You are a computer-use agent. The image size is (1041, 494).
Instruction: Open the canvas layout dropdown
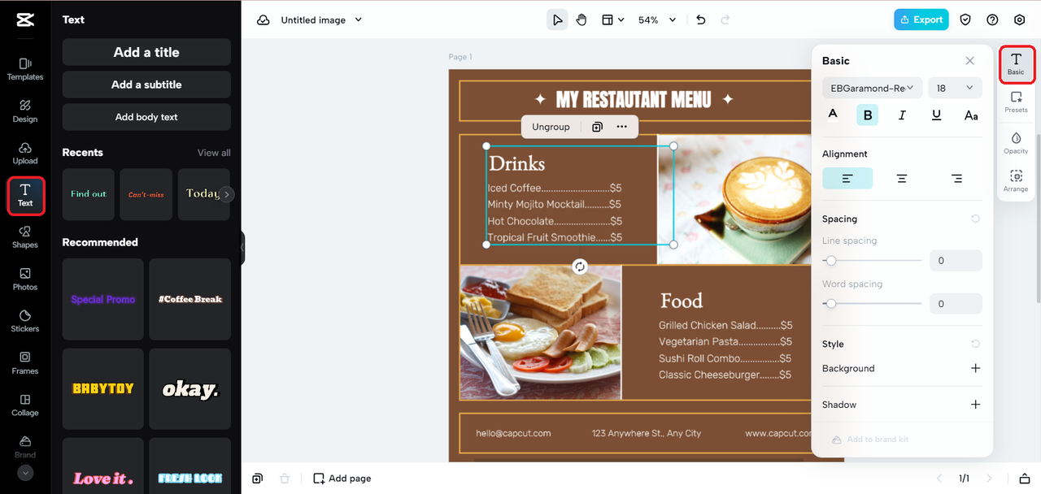click(612, 20)
